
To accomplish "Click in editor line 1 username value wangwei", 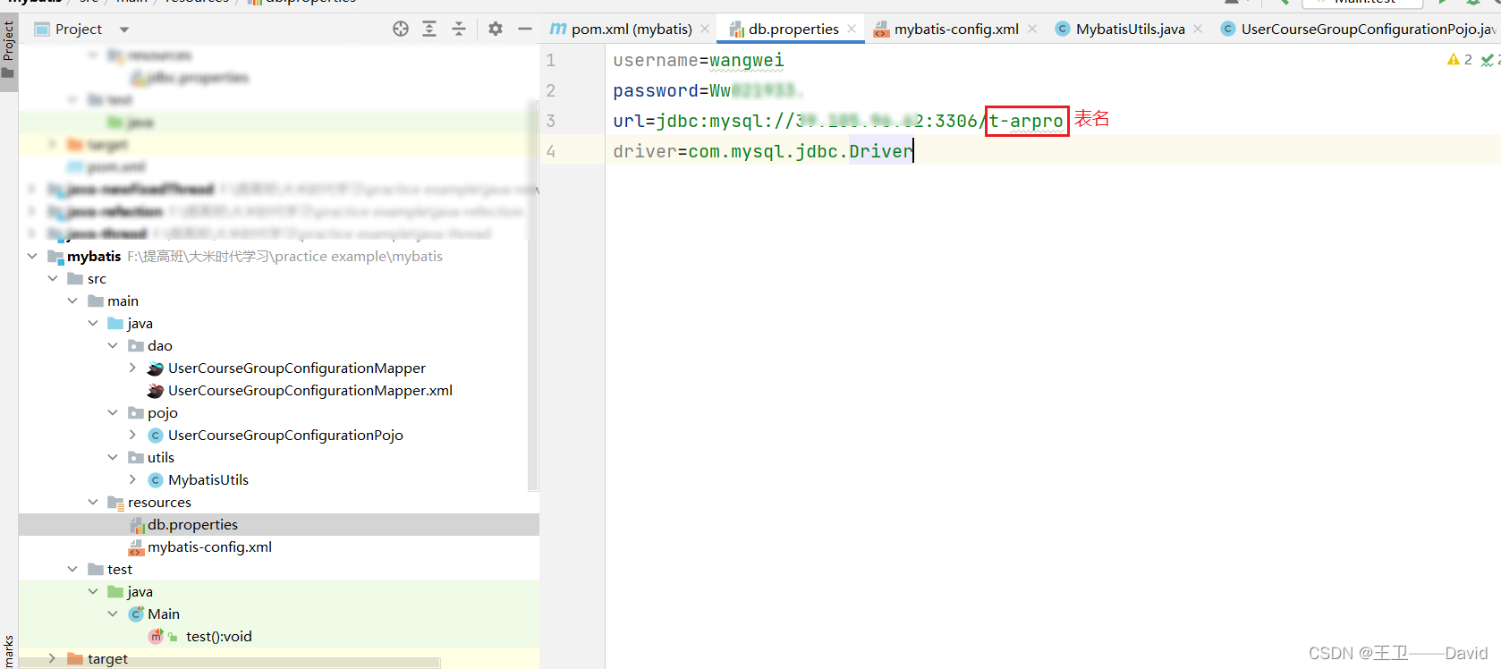I will [x=746, y=60].
